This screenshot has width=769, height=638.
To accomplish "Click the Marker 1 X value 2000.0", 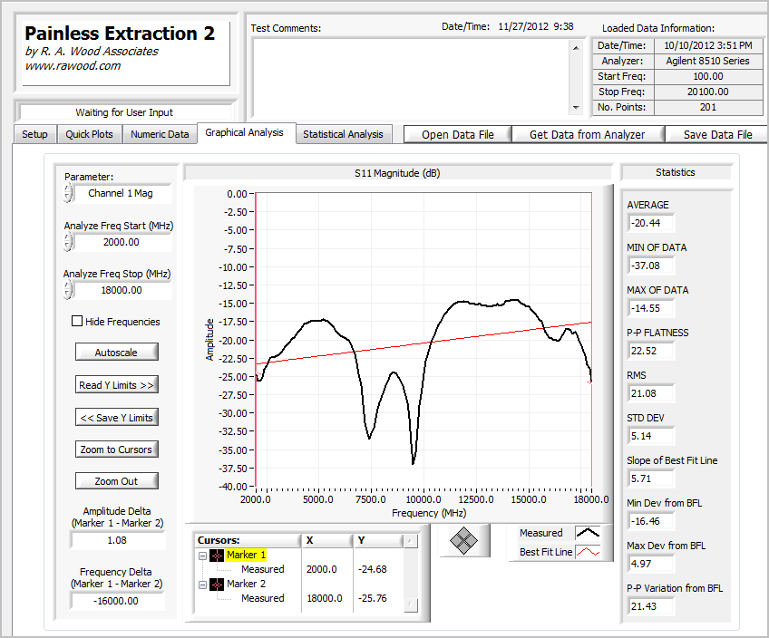I will [322, 569].
